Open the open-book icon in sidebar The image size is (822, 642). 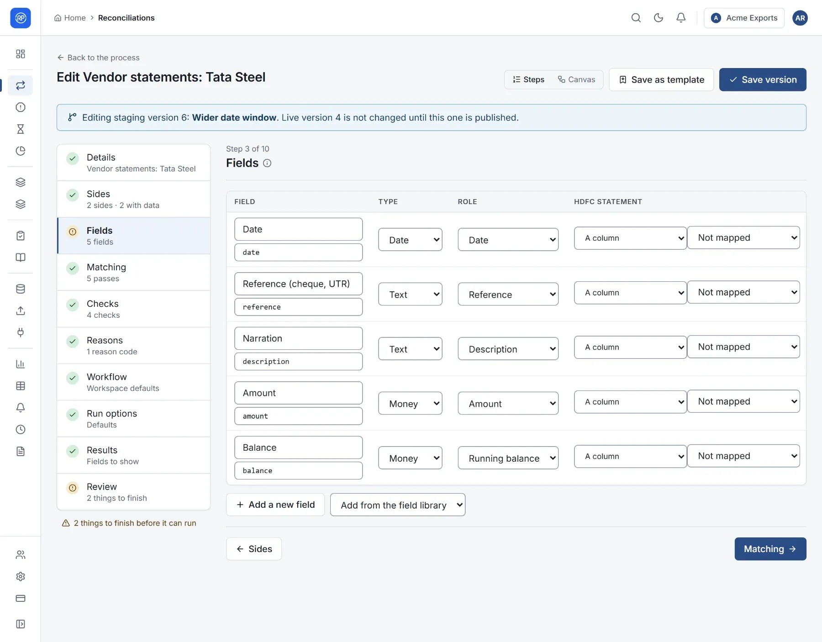click(x=21, y=258)
